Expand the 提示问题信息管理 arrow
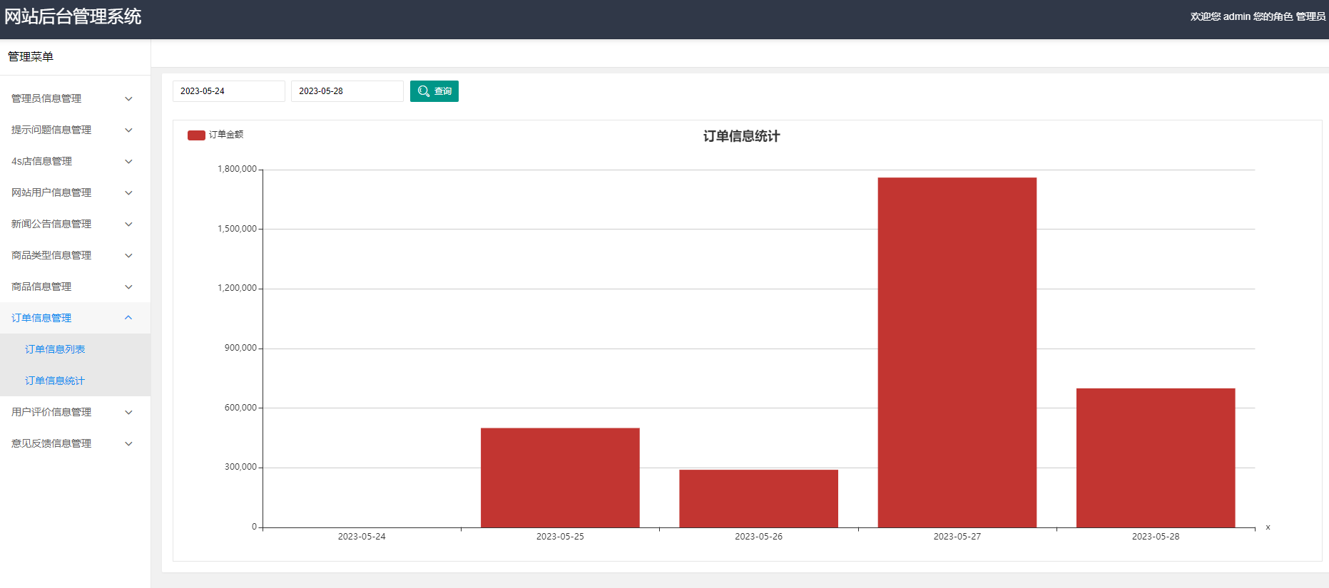 [128, 130]
